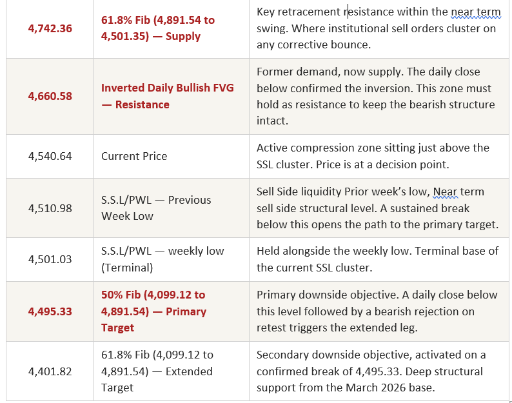Click the 'Active compression zone' description text
This screenshot has width=512, height=403.
click(373, 156)
